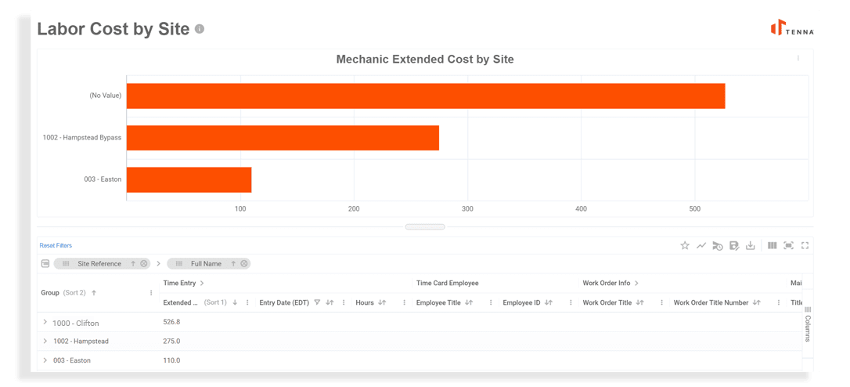This screenshot has width=850, height=387.
Task: Click the Tenna logo
Action: (x=792, y=27)
